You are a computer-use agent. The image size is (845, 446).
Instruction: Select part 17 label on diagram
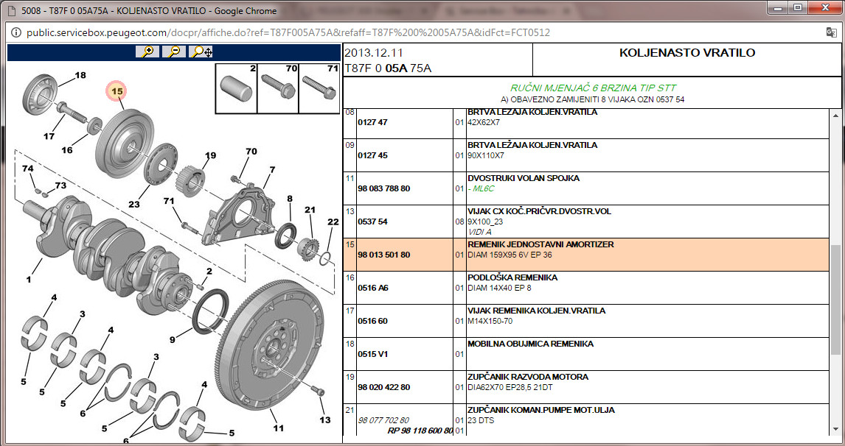(49, 136)
